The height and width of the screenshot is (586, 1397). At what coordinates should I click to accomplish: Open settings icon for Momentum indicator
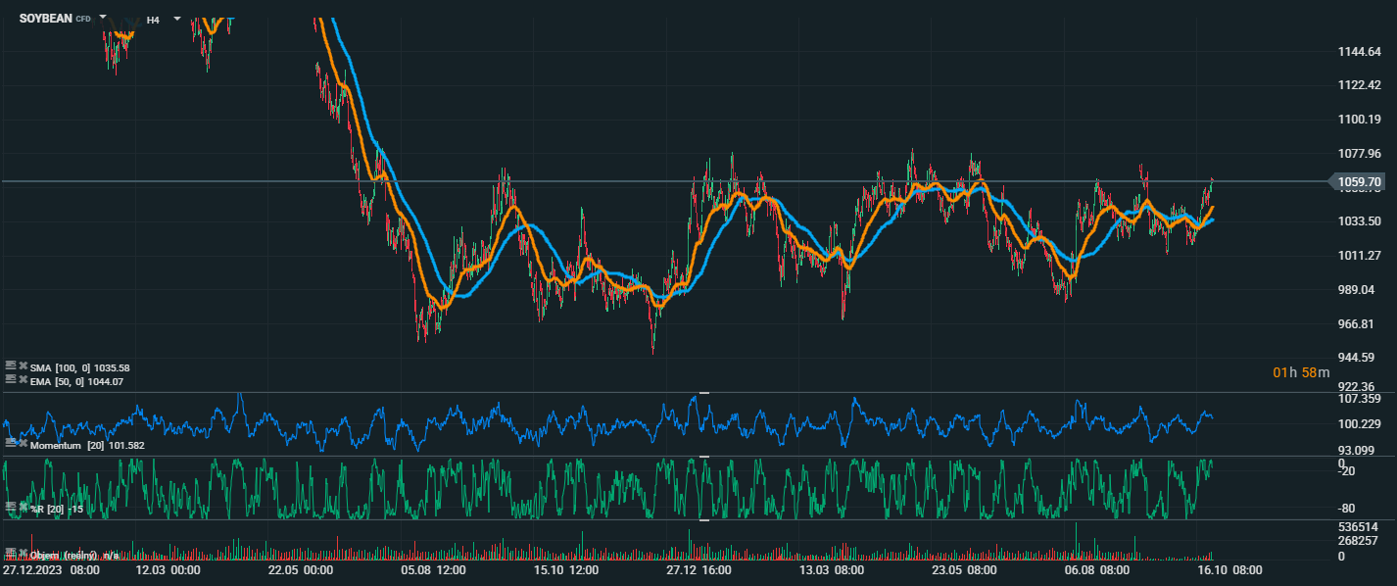(11, 444)
